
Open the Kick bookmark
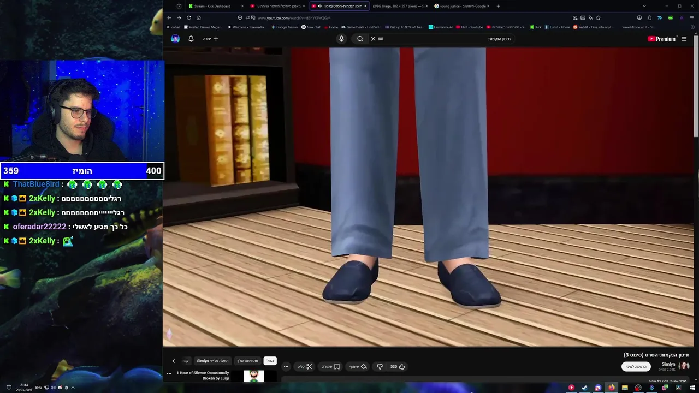[x=536, y=27]
